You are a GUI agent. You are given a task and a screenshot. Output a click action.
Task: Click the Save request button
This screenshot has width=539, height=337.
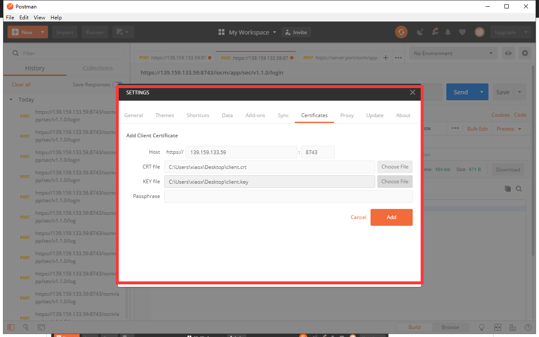pos(503,92)
